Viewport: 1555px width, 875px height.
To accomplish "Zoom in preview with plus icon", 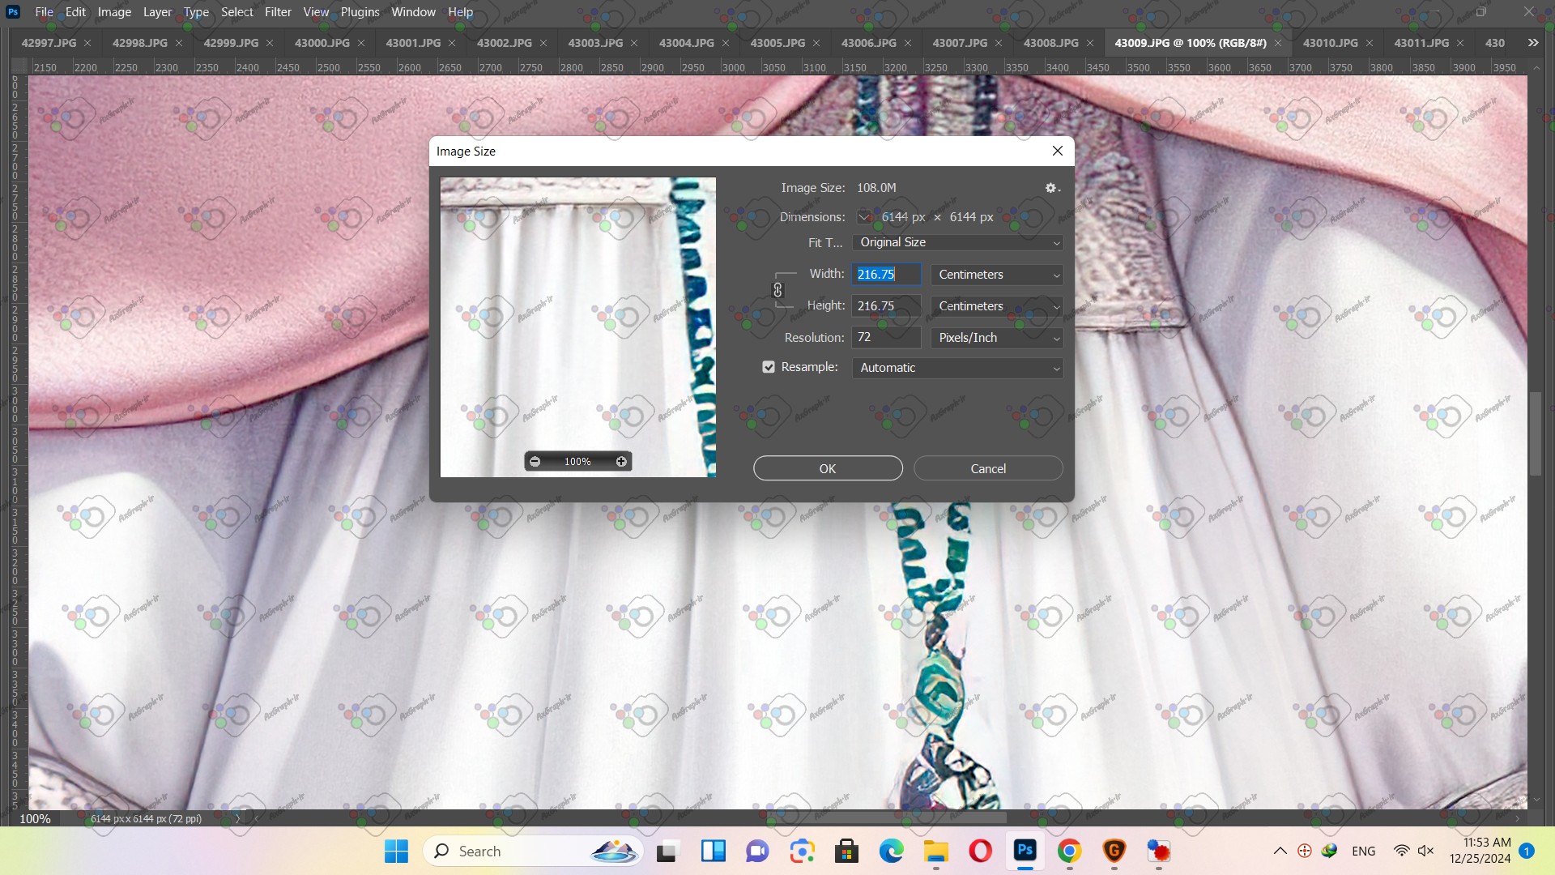I will coord(621,462).
